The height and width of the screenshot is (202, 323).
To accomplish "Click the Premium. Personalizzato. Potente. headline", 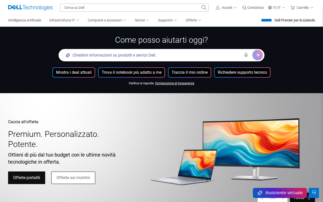I will coord(53,139).
